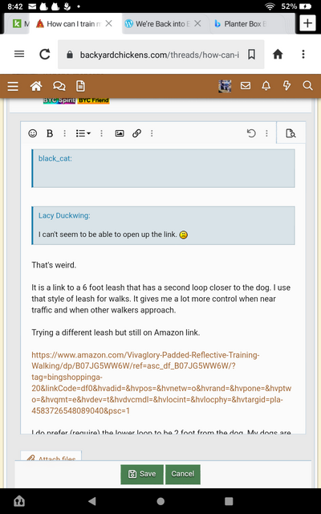Viewport: 321px width, 514px height.
Task: Tap Android home circle button
Action: click(160, 501)
